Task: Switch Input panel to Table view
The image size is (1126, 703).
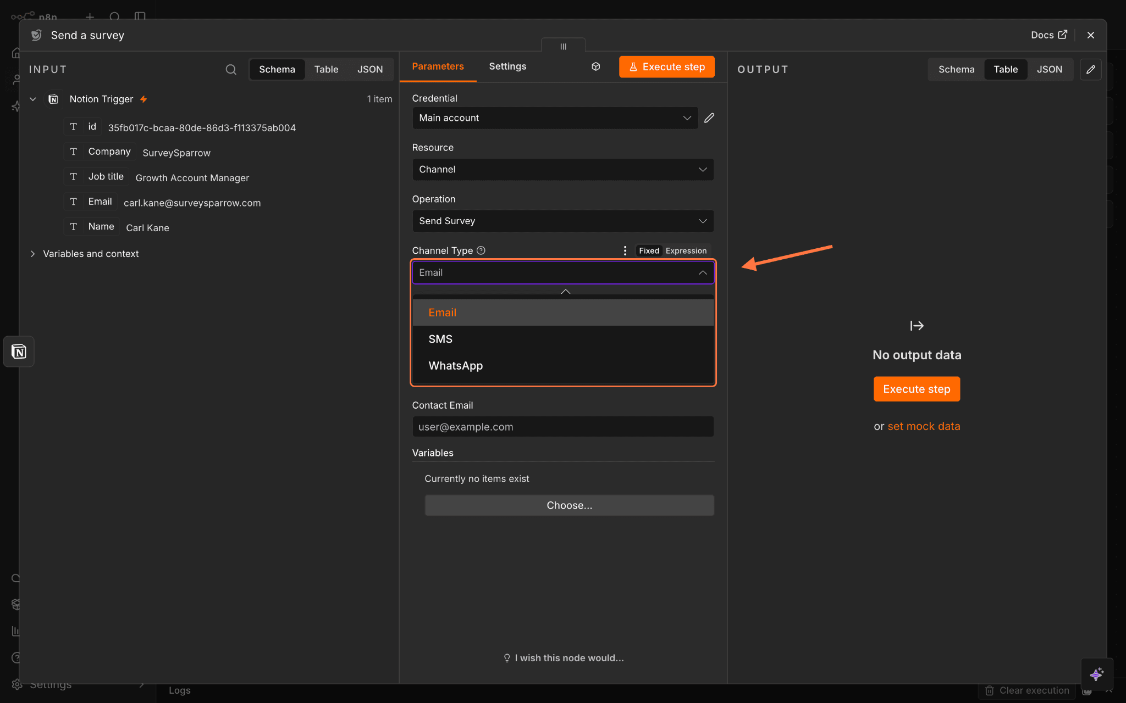Action: click(x=326, y=70)
